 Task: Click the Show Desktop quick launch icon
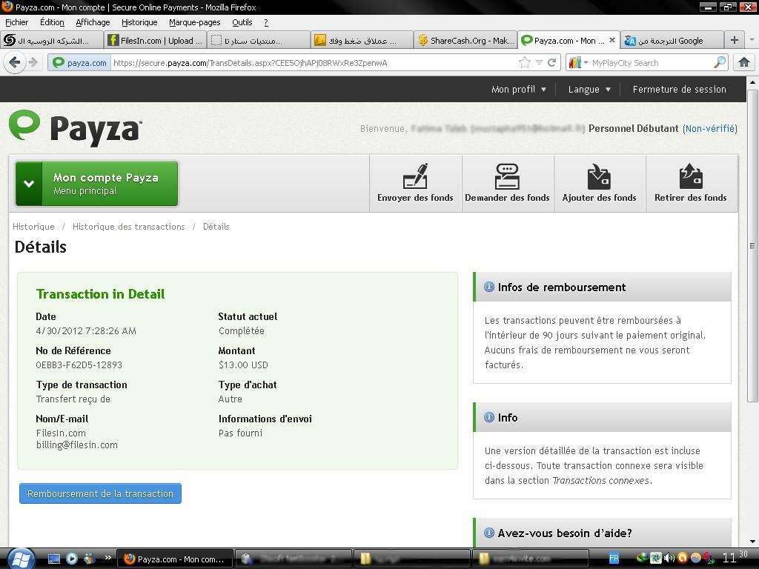[x=53, y=559]
